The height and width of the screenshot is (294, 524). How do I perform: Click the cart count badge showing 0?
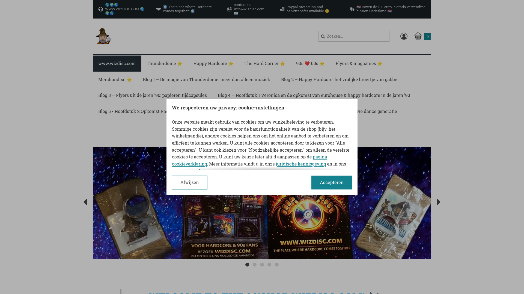tap(428, 36)
